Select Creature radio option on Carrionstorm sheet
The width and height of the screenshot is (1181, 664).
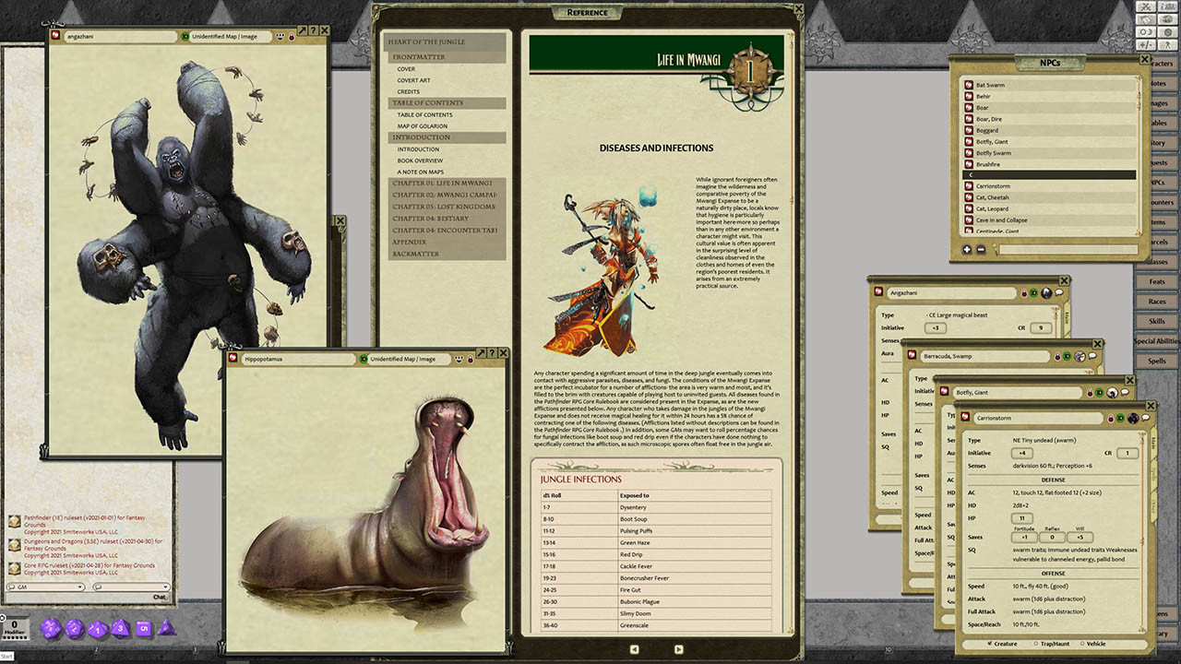coord(991,644)
